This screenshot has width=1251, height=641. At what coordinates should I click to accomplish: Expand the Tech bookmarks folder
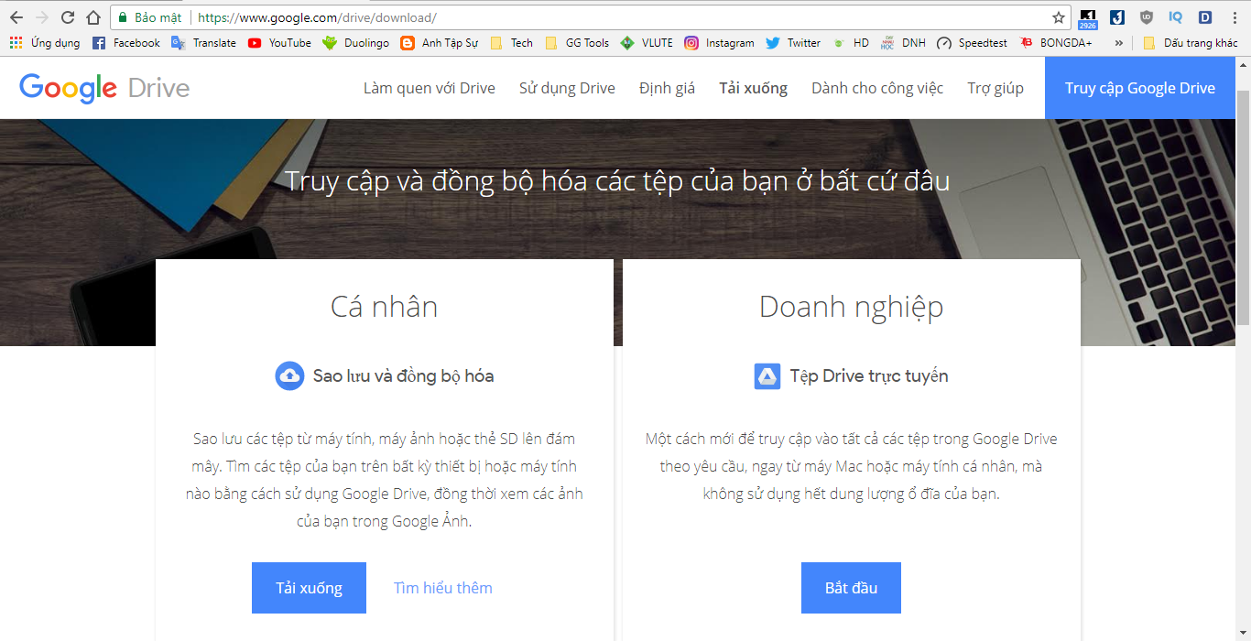511,43
